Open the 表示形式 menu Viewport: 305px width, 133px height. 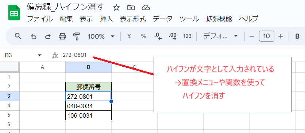(x=133, y=19)
